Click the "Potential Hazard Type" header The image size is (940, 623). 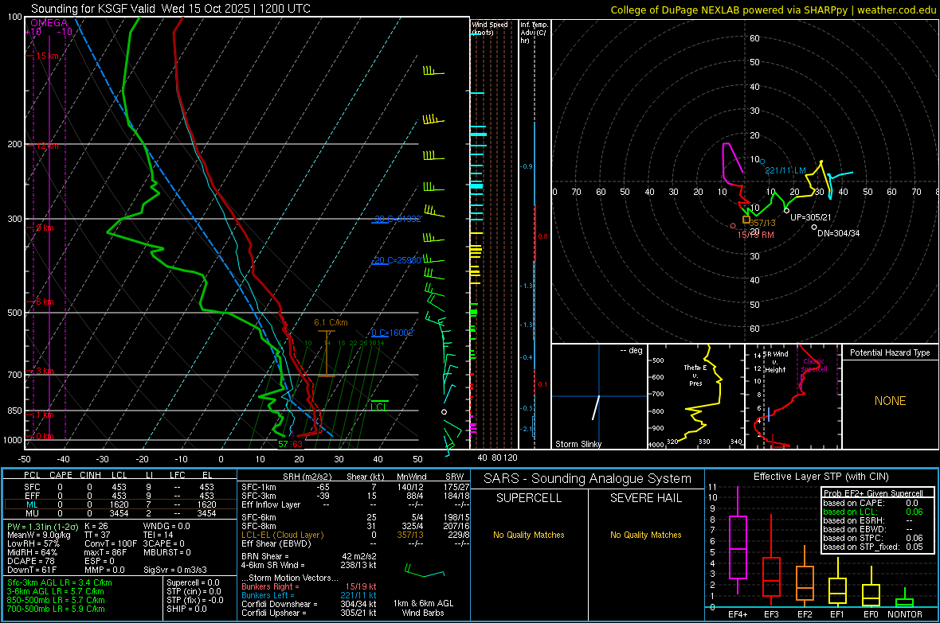point(890,352)
